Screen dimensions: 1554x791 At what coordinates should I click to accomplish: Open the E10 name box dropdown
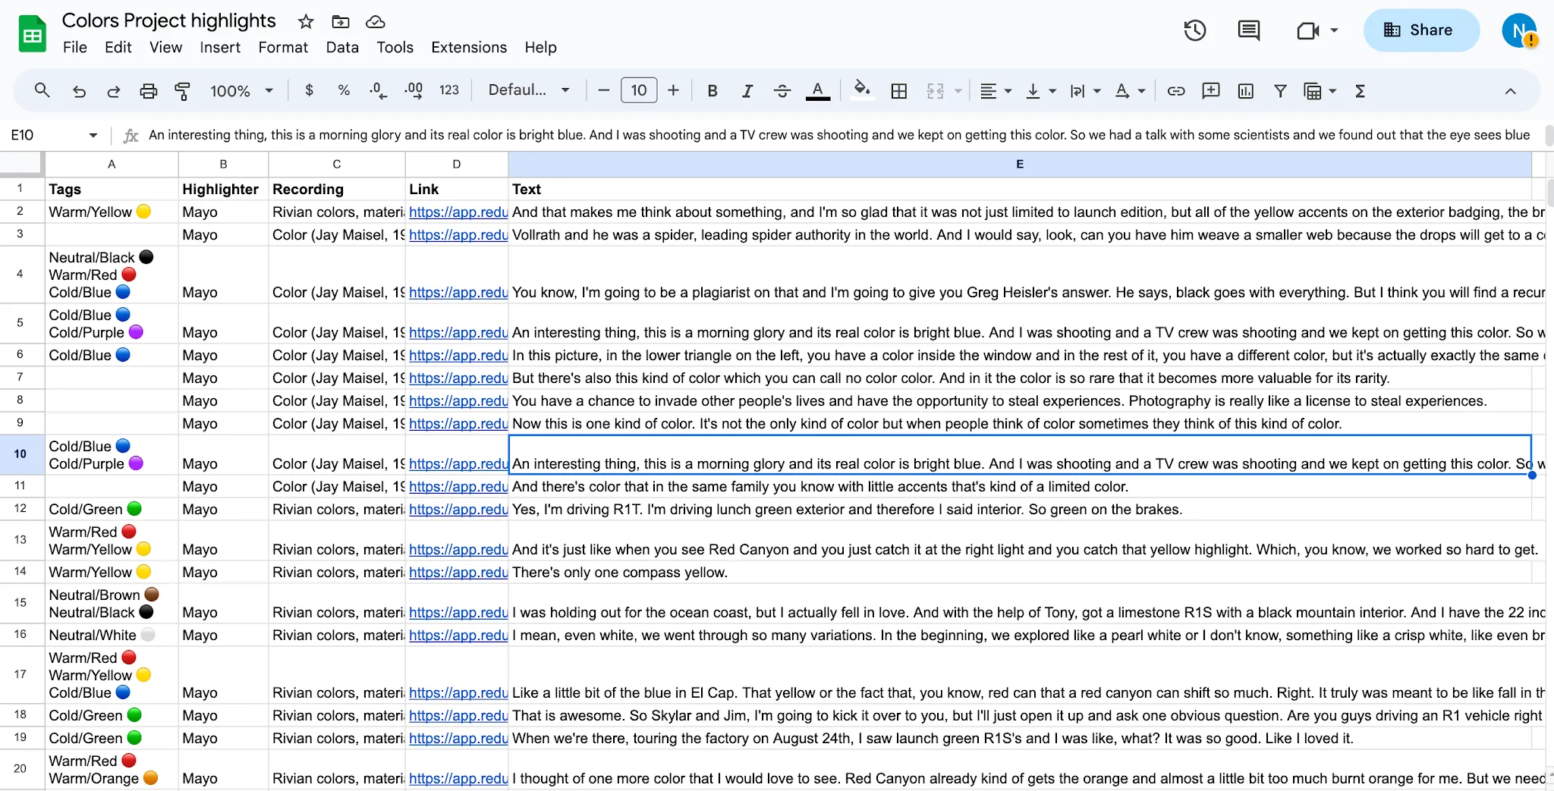[x=93, y=135]
